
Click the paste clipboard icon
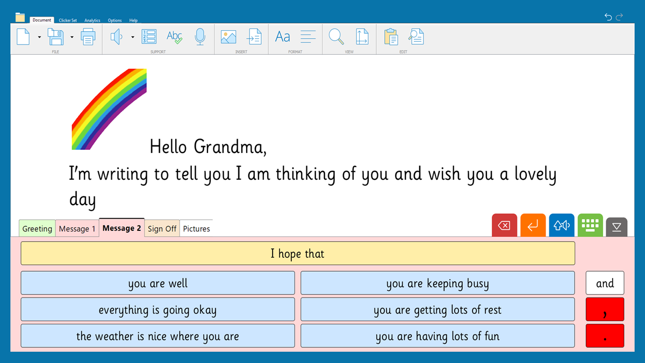(391, 37)
